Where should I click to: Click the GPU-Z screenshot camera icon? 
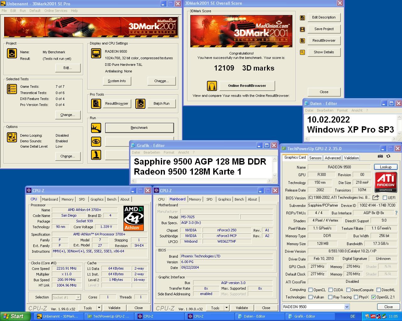pyautogui.click(x=380, y=156)
